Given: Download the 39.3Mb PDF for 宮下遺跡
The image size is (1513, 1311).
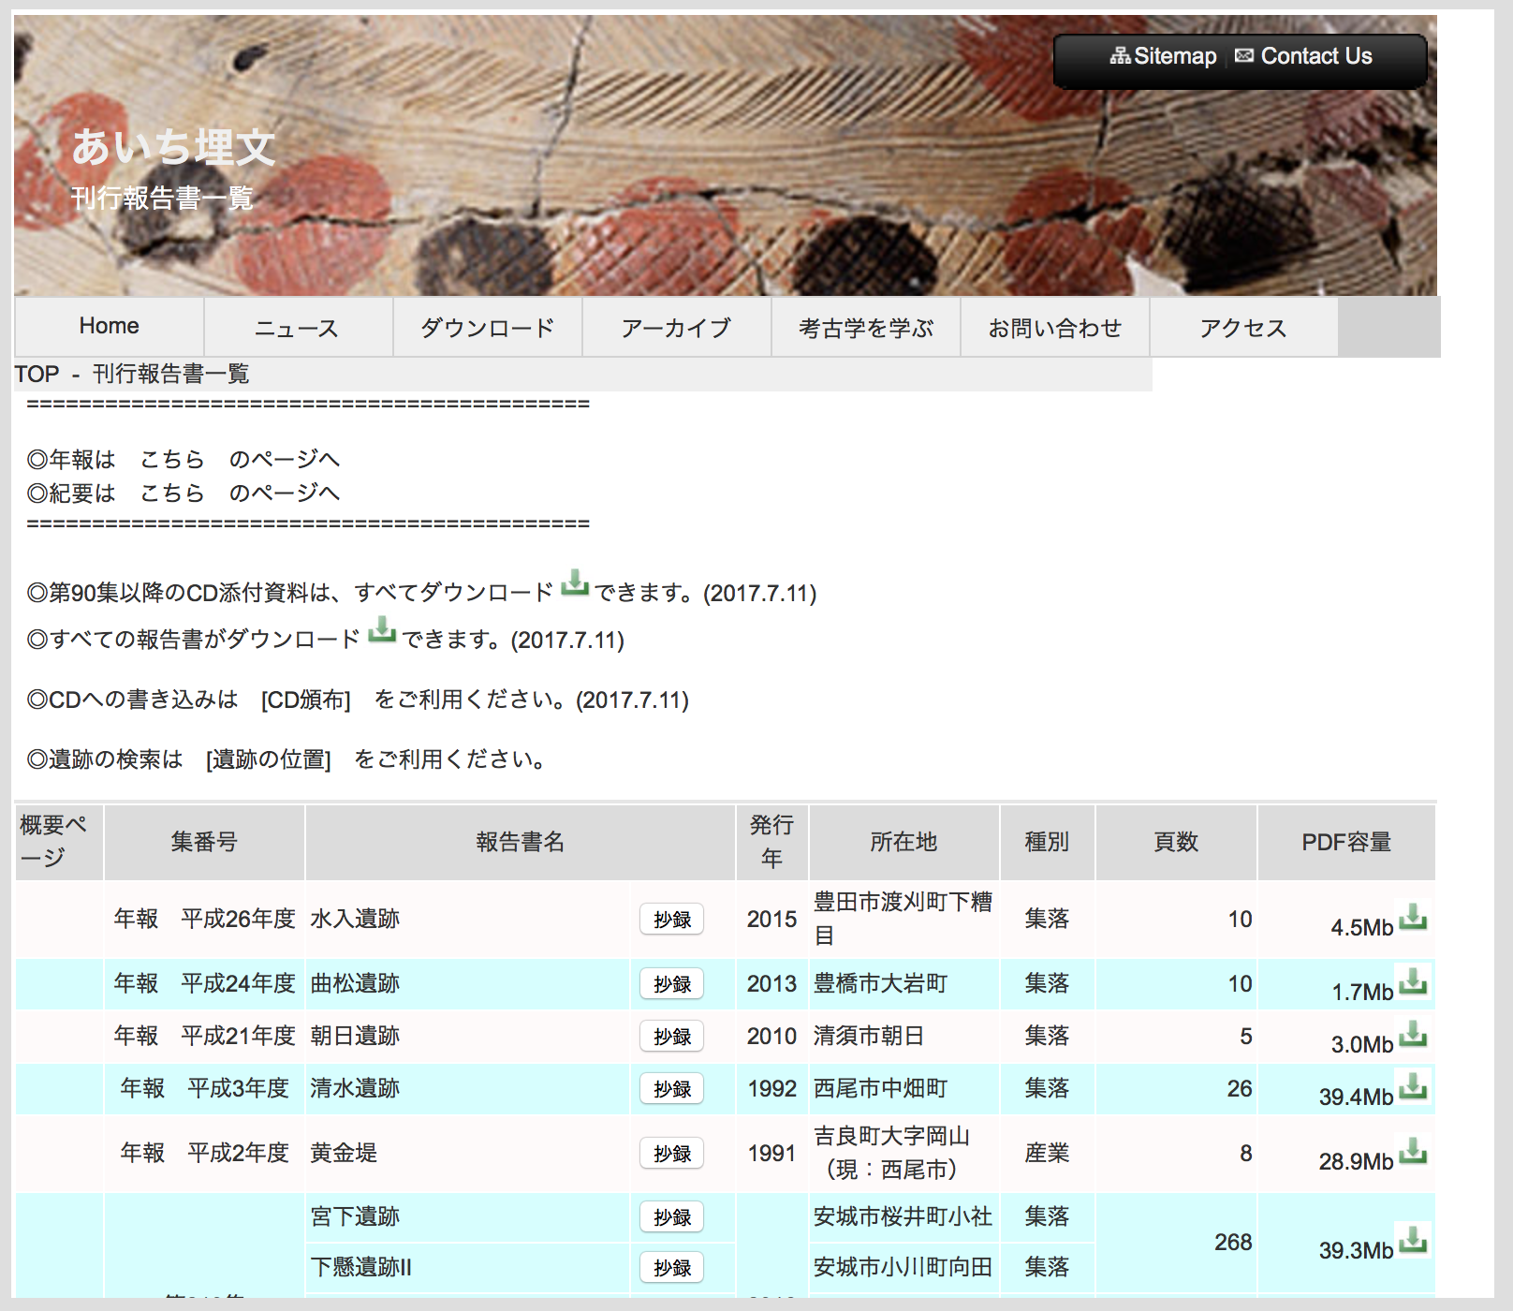Looking at the screenshot, I should pos(1413,1240).
